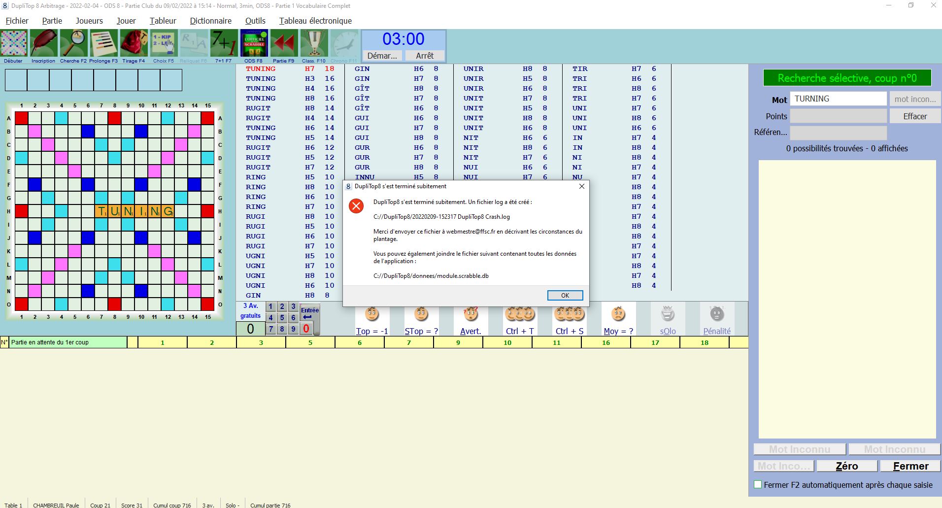Open the Class. F10 trophy icon
Viewport: 942px width, 508px height.
(314, 44)
